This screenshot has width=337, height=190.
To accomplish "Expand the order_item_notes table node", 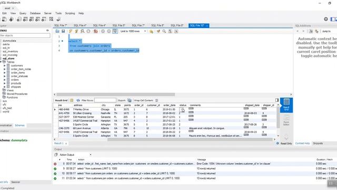I will click(5, 69).
